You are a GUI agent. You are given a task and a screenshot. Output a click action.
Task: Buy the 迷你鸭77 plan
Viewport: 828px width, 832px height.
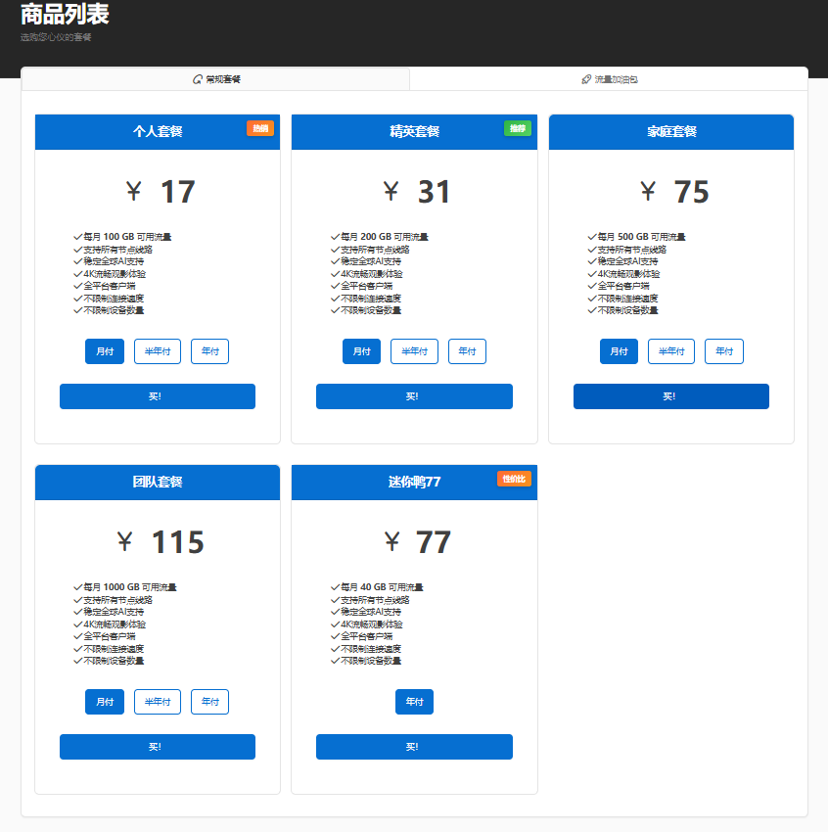[x=414, y=747]
